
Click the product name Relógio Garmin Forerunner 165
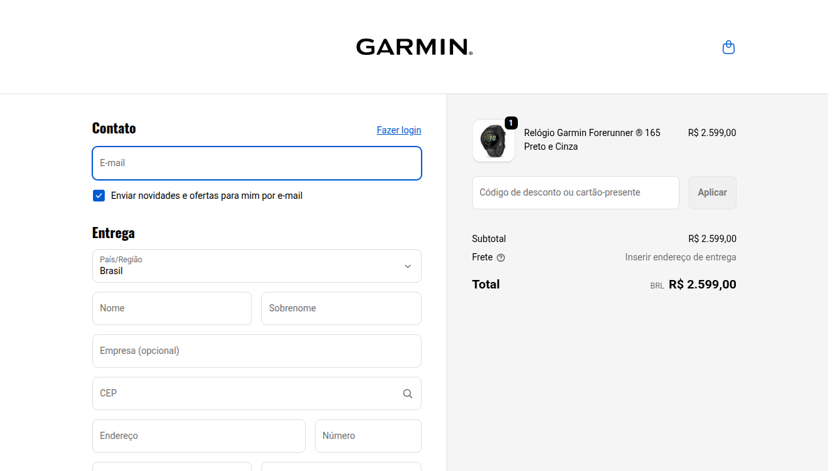pos(592,139)
